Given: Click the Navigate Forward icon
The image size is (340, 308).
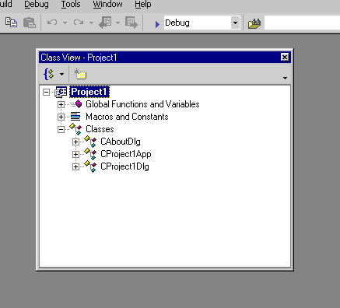Looking at the screenshot, I should coord(131,23).
